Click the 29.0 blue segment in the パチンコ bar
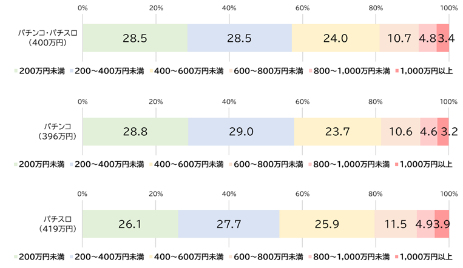463x268 pixels. point(241,132)
